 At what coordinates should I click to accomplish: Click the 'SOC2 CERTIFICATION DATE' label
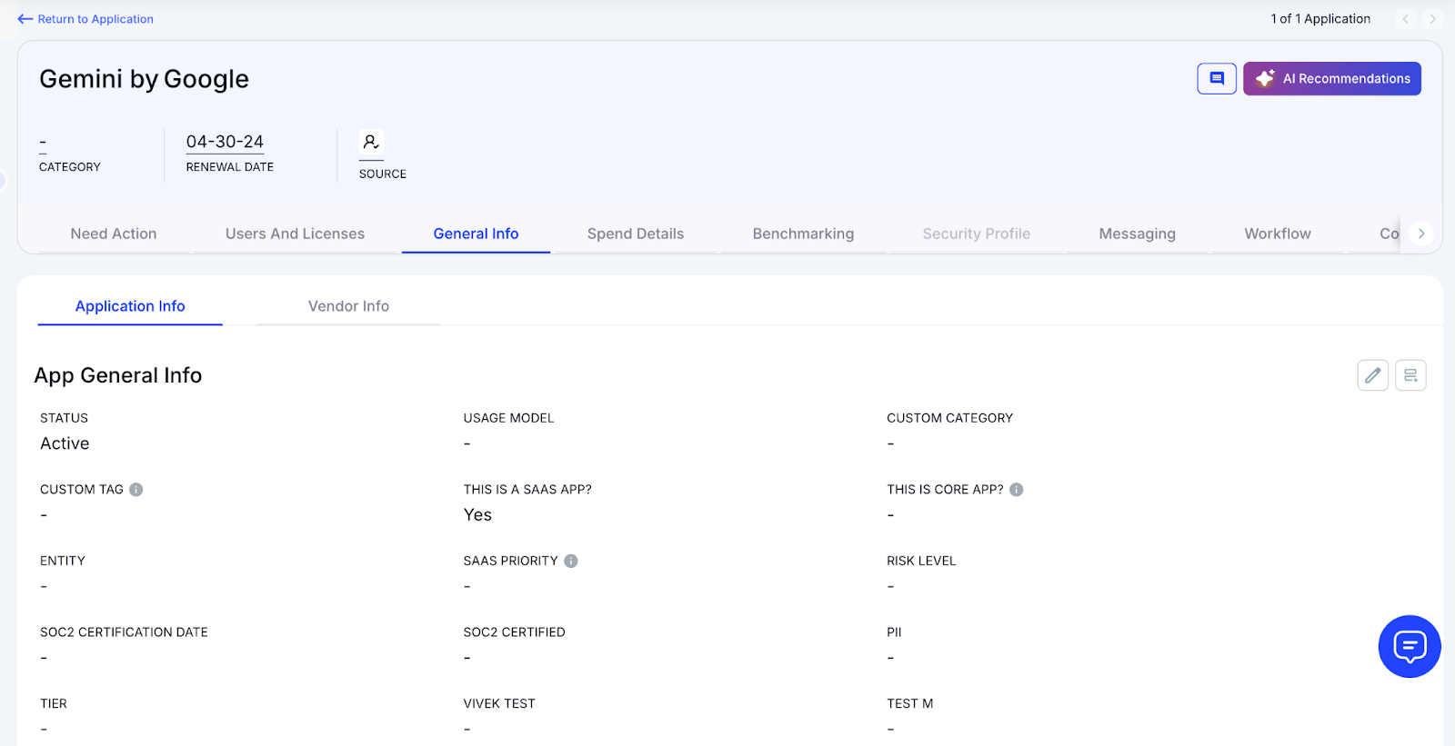pos(124,632)
